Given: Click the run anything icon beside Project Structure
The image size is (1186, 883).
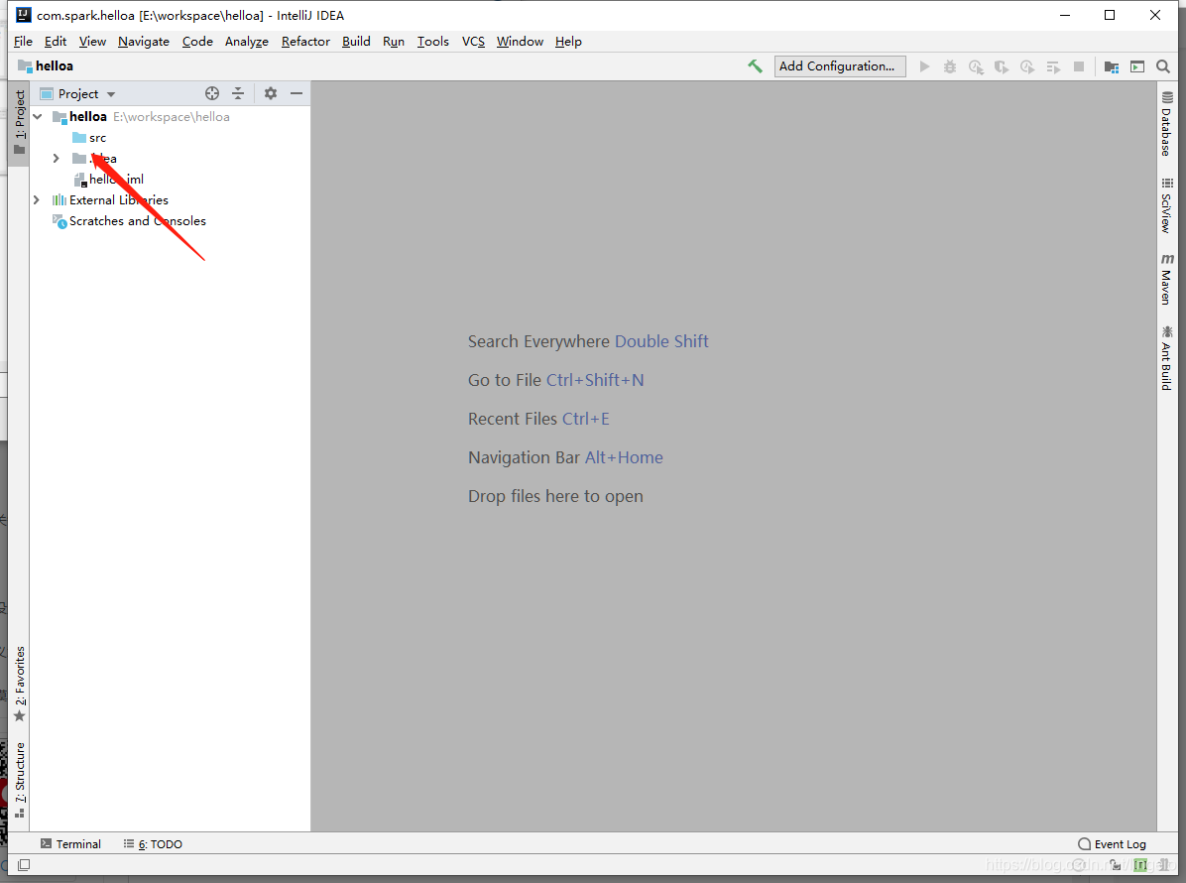Looking at the screenshot, I should pyautogui.click(x=1136, y=66).
